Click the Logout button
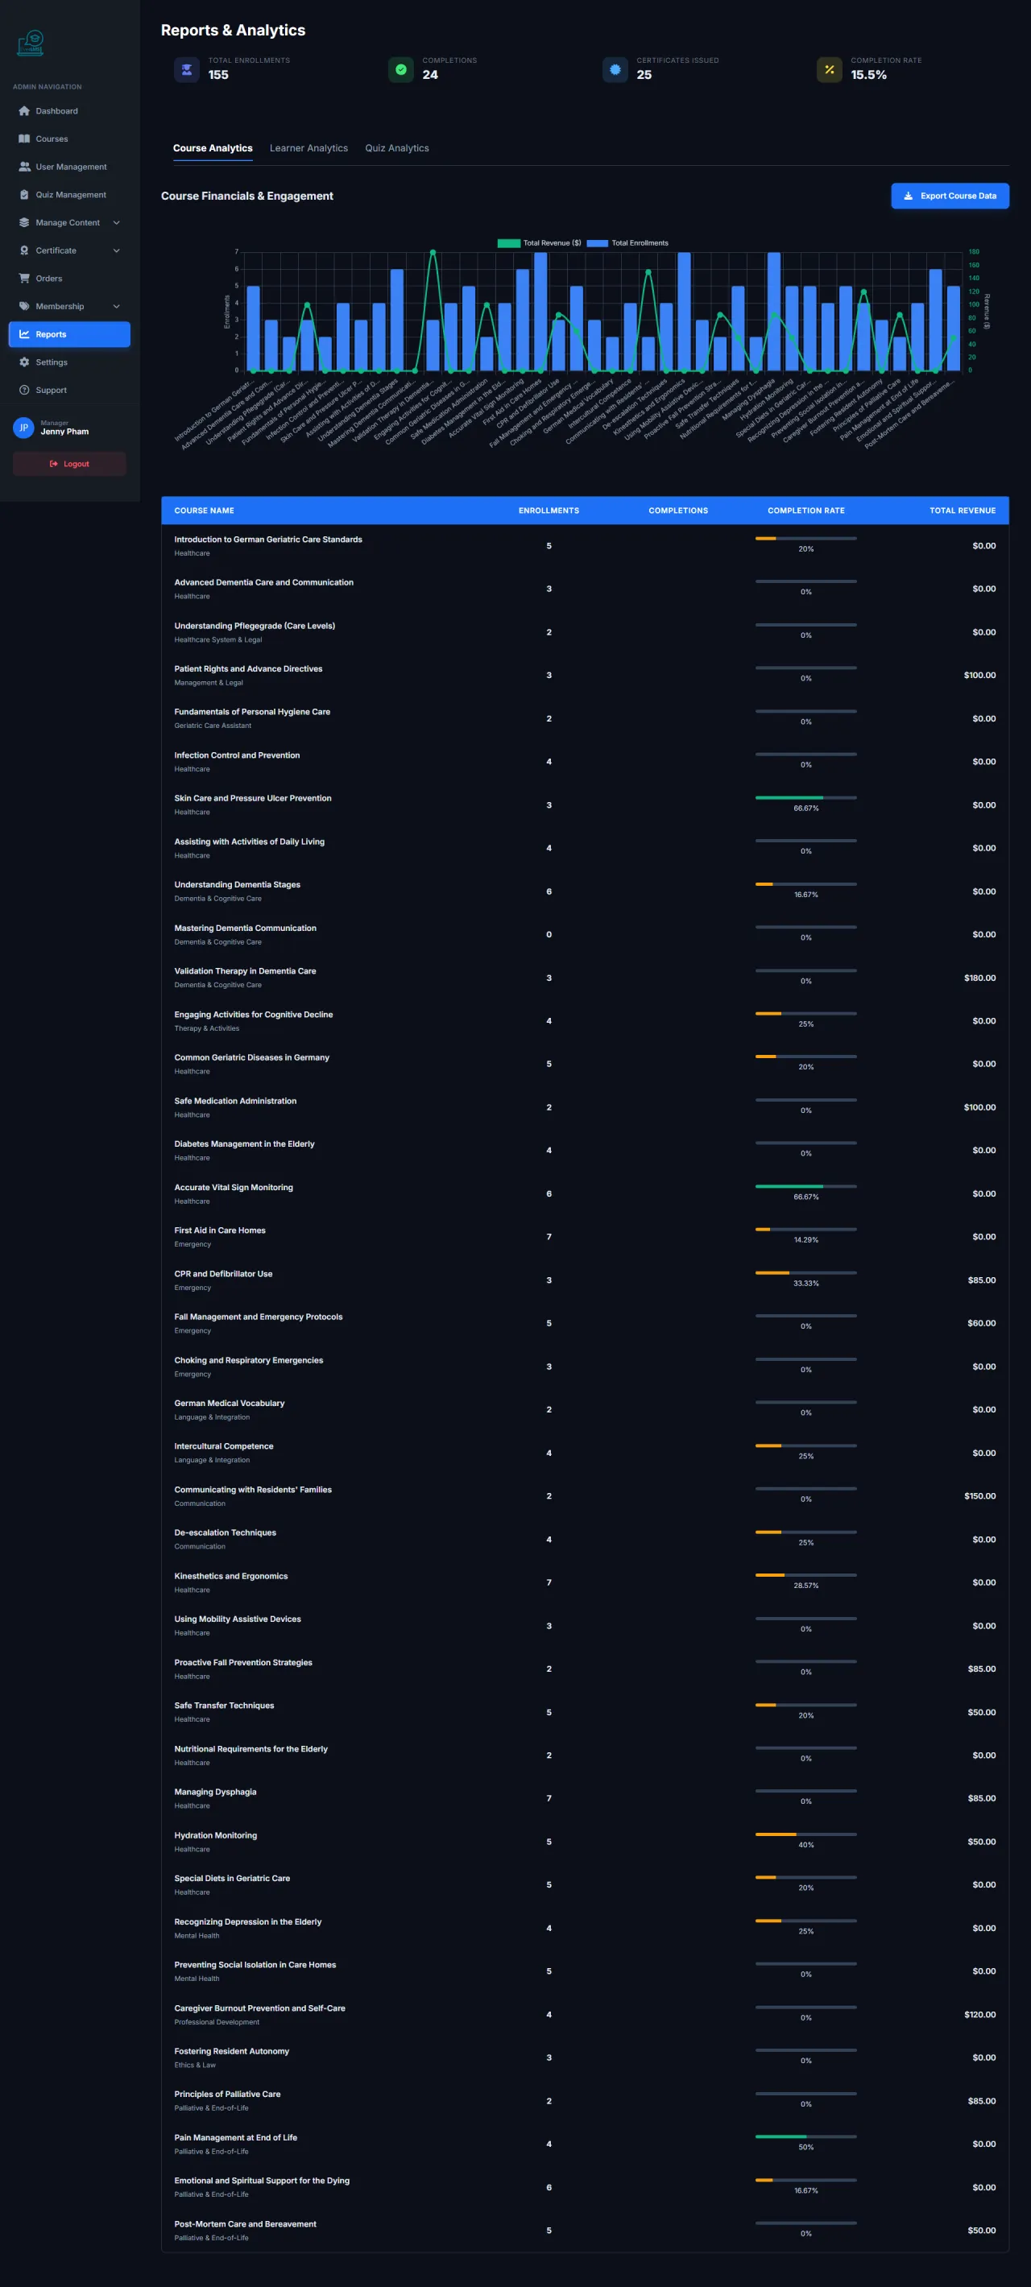 69,463
